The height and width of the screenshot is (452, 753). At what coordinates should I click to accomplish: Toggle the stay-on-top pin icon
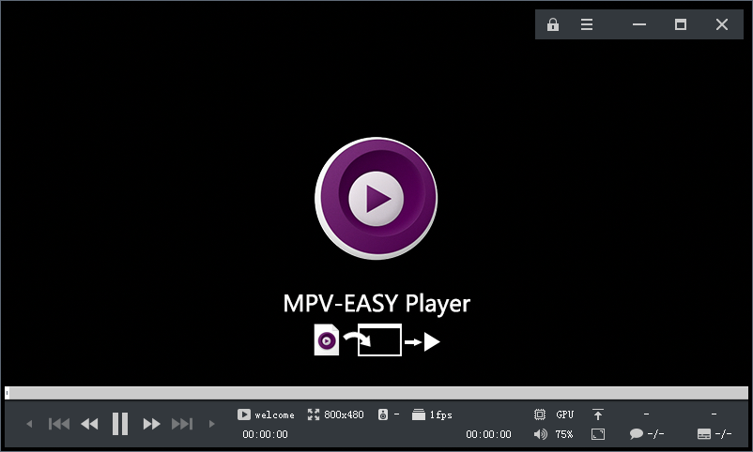[x=598, y=414]
